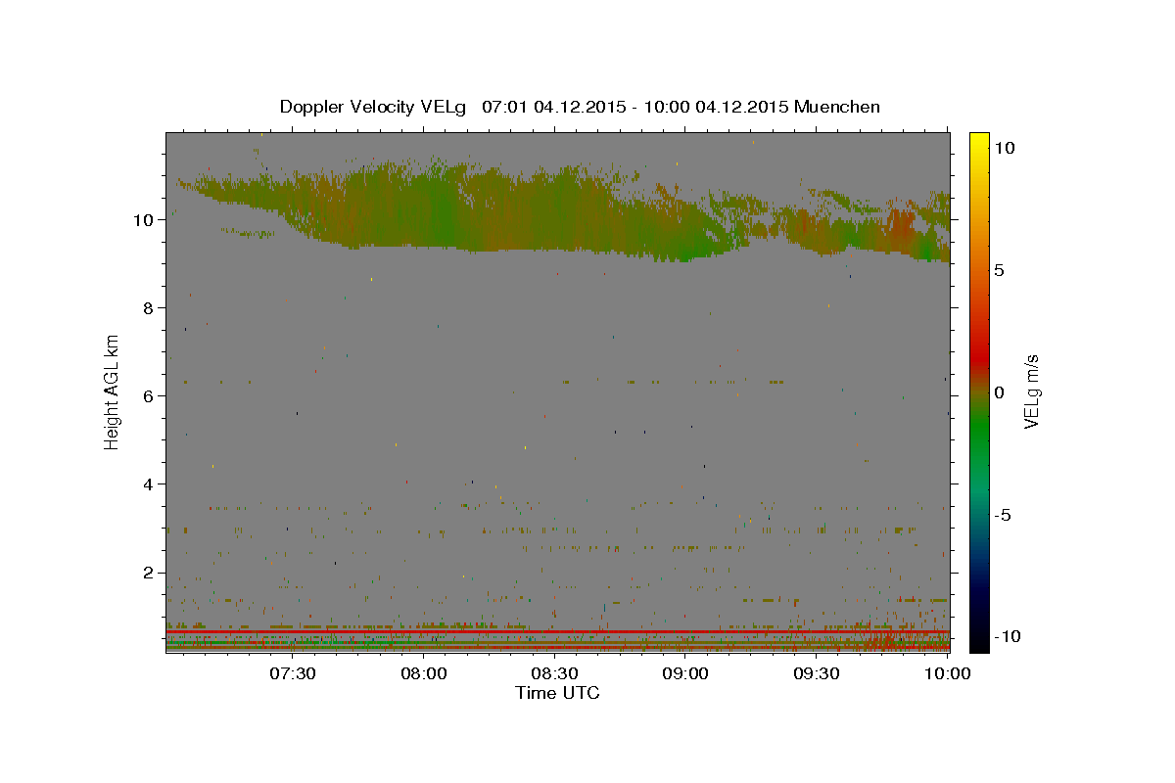This screenshot has height=783, width=1175.
Task: Click the 'Time UTC' axis label
Action: pos(557,693)
